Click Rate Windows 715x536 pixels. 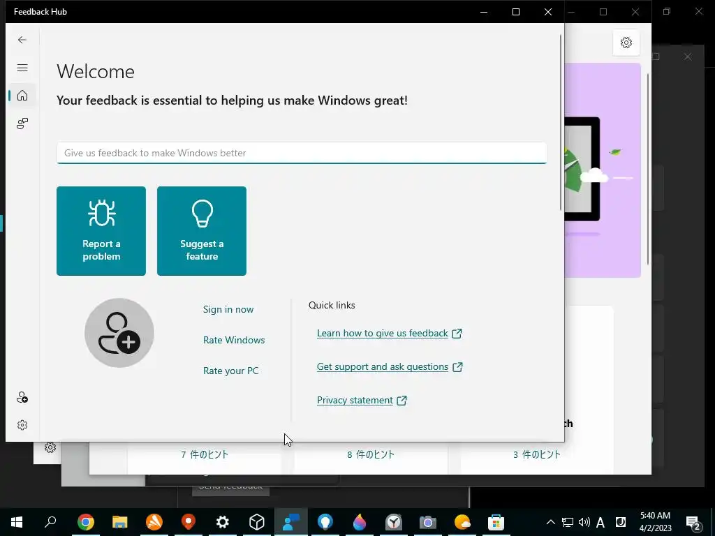[x=234, y=340]
